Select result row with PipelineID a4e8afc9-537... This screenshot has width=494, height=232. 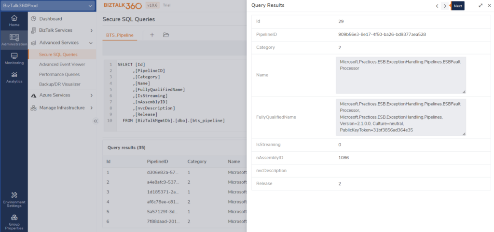point(175,182)
